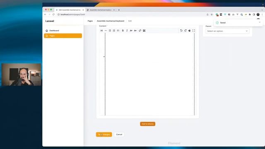
Task: Toggle the browser side panel icon
Action: pos(254,14)
